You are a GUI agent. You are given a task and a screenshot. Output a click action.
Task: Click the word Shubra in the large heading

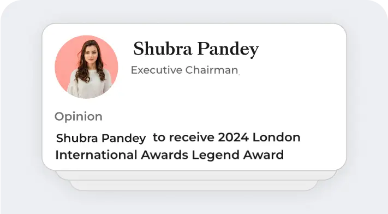coord(163,49)
